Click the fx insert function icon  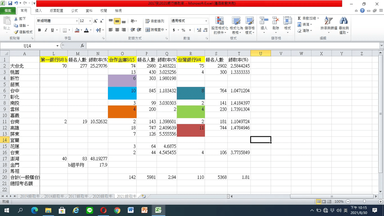(82, 46)
